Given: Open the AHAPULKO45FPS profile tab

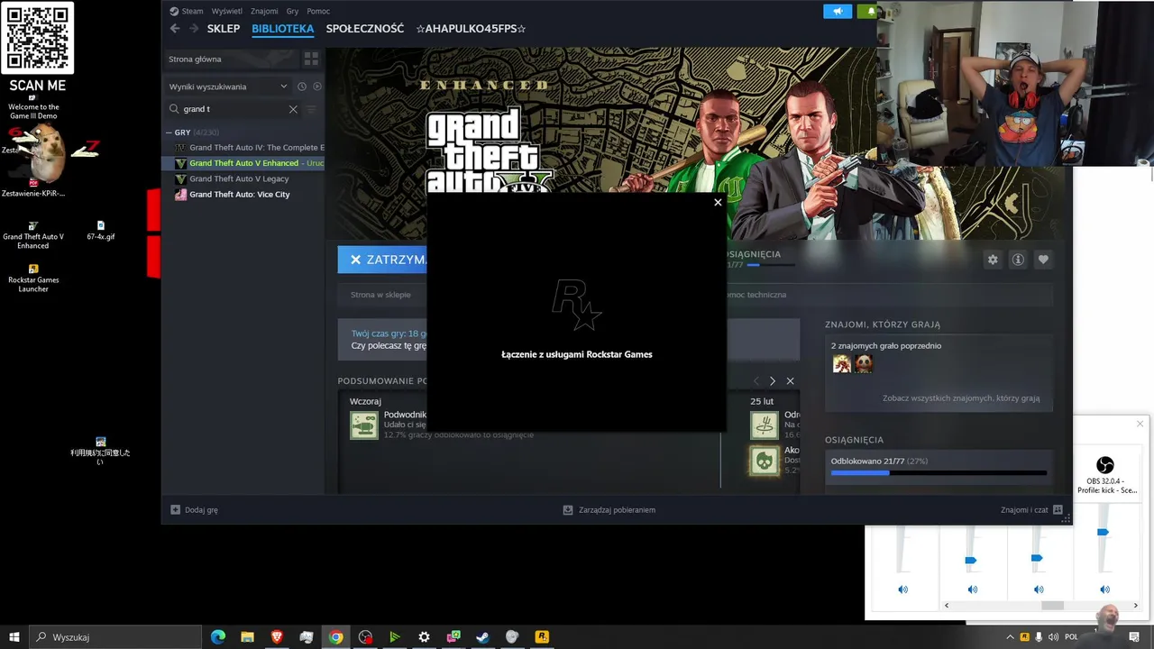Looking at the screenshot, I should pyautogui.click(x=471, y=29).
